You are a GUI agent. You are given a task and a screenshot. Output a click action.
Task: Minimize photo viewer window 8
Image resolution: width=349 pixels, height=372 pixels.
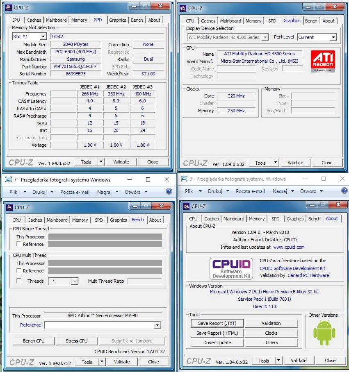[x=305, y=179]
